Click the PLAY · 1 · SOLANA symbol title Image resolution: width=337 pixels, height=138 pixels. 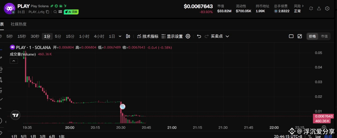pyautogui.click(x=33, y=47)
